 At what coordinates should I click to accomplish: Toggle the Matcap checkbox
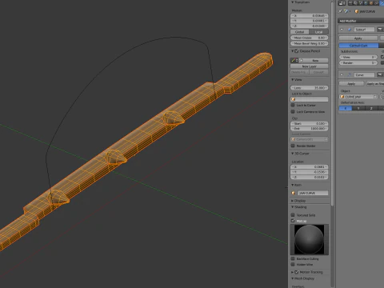coord(293,221)
